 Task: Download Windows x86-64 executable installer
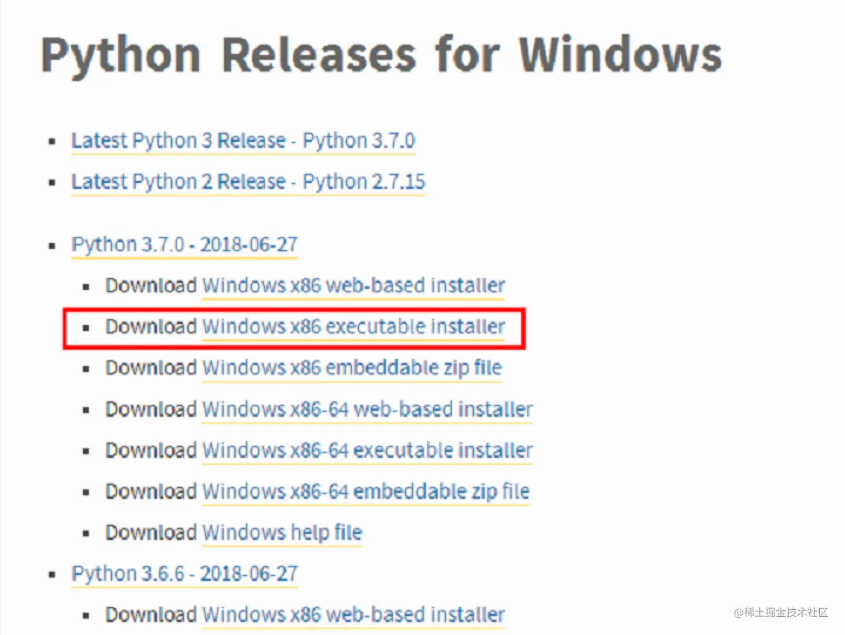[x=367, y=450]
